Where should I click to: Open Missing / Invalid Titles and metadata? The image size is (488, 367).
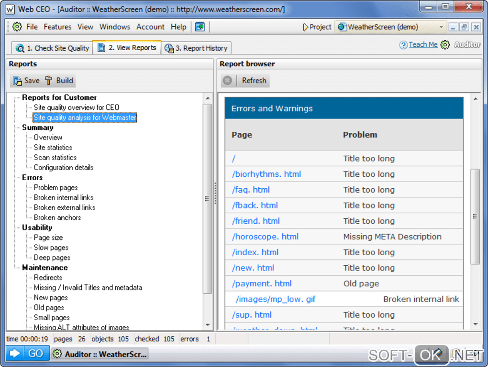(x=88, y=288)
